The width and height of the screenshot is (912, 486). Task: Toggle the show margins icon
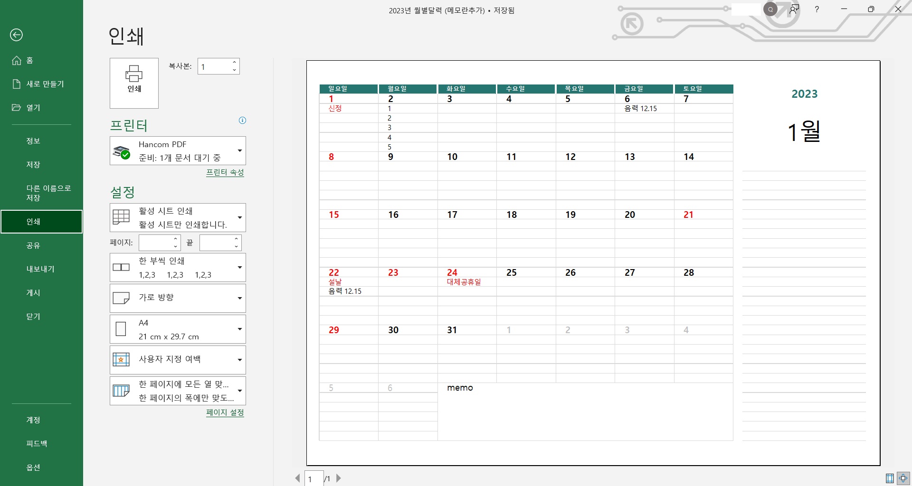(890, 478)
